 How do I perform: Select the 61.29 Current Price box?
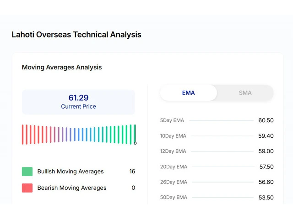(x=78, y=102)
